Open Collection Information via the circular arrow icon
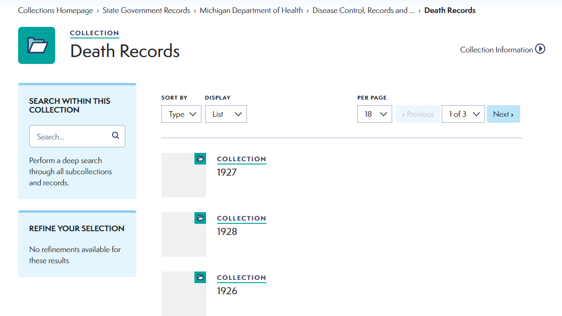This screenshot has width=562, height=316. point(540,49)
